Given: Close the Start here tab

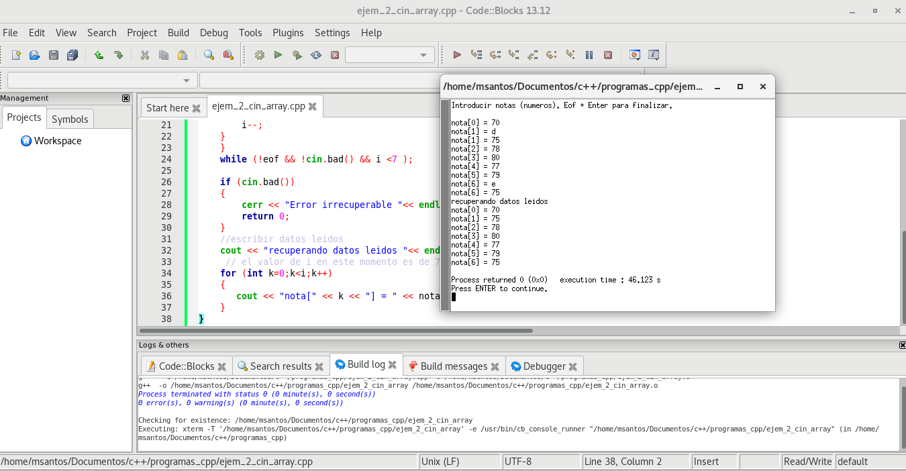Looking at the screenshot, I should (x=197, y=108).
